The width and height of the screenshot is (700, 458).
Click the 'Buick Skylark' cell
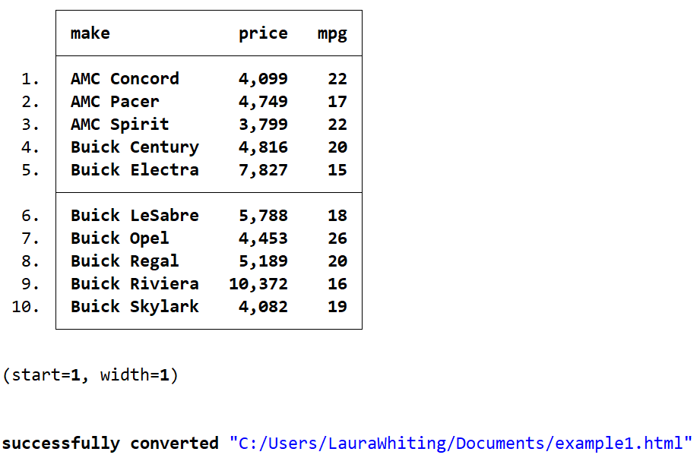[x=135, y=307]
